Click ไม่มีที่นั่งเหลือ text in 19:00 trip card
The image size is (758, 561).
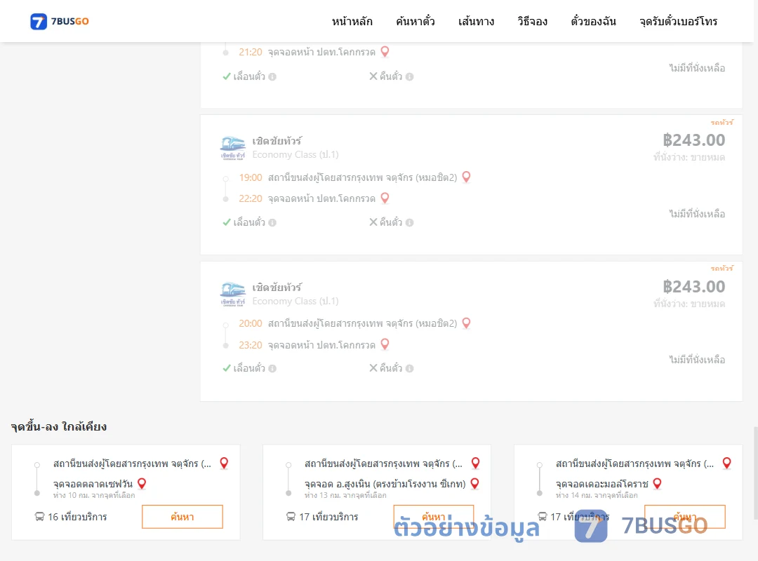[x=697, y=214]
